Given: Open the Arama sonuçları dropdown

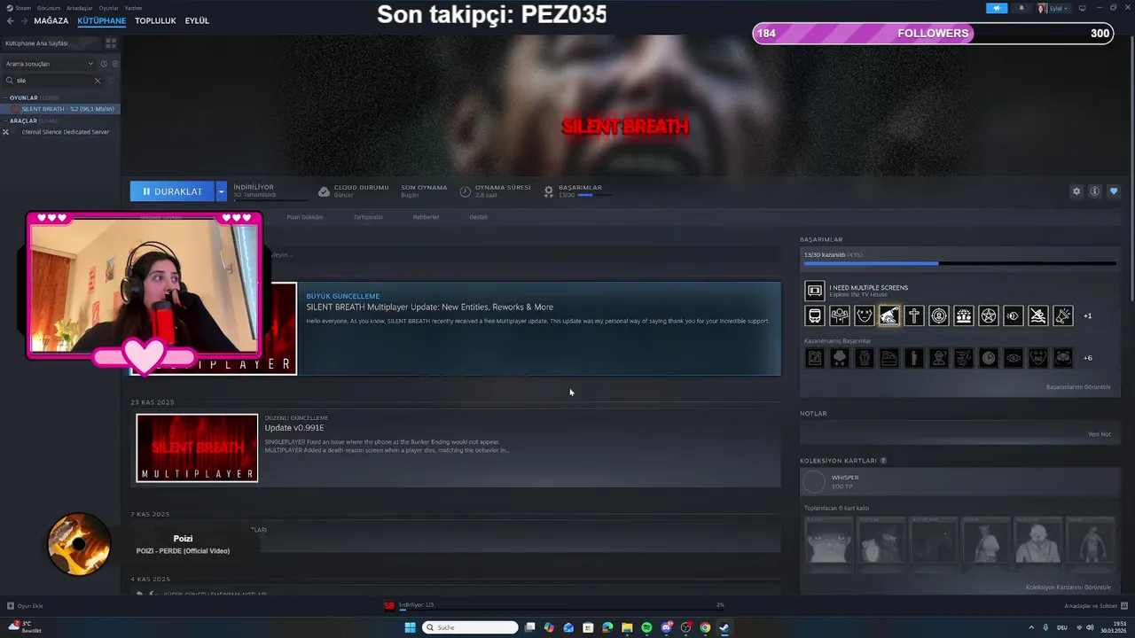Looking at the screenshot, I should (49, 64).
